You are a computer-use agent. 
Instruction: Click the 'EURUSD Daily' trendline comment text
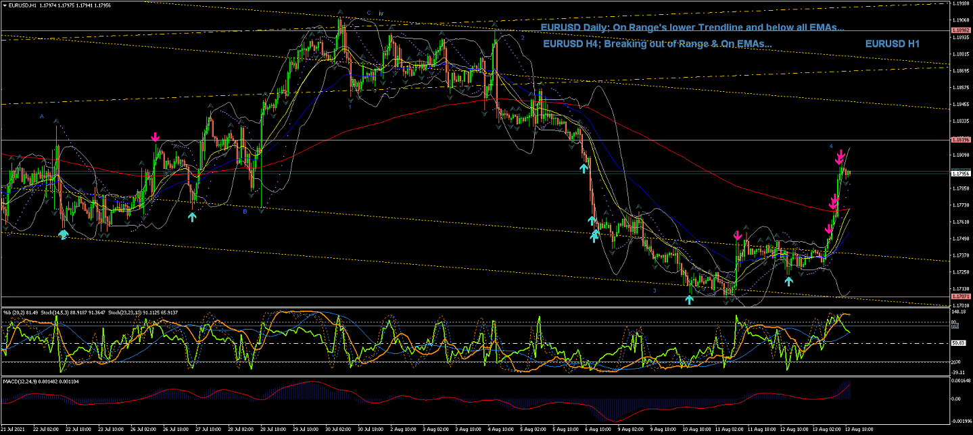coord(692,28)
